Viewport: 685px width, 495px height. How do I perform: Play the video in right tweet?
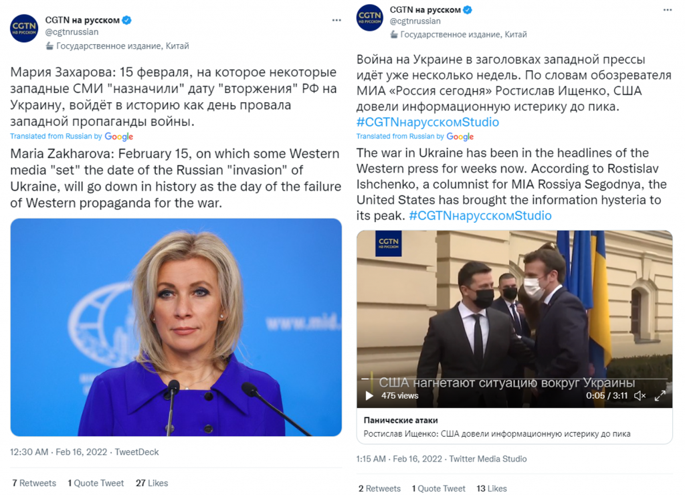369,396
